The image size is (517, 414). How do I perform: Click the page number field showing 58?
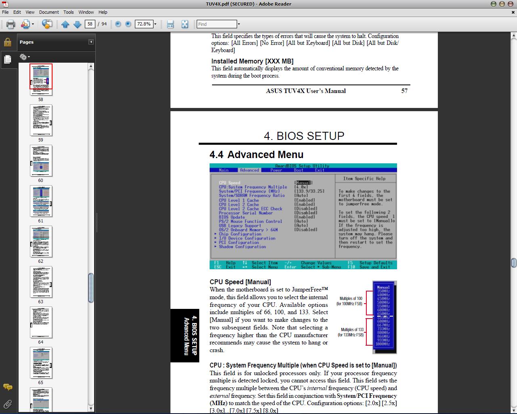coord(90,24)
